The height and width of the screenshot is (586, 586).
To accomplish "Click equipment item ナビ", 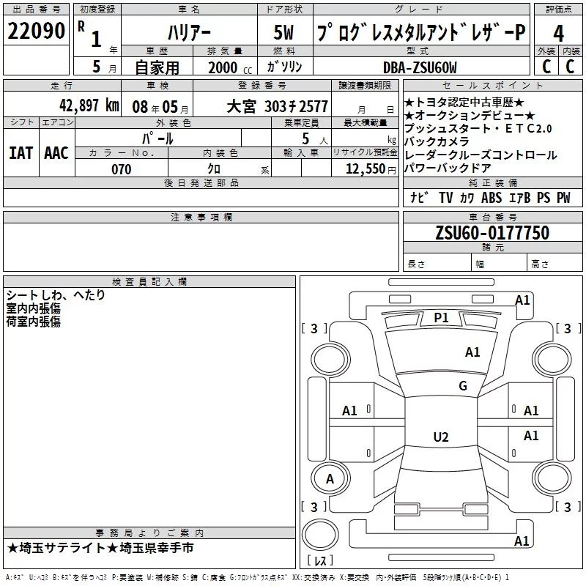I will (x=419, y=197).
